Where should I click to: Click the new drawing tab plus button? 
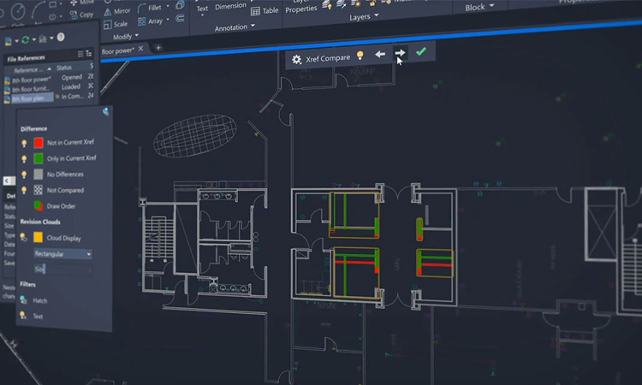click(158, 47)
